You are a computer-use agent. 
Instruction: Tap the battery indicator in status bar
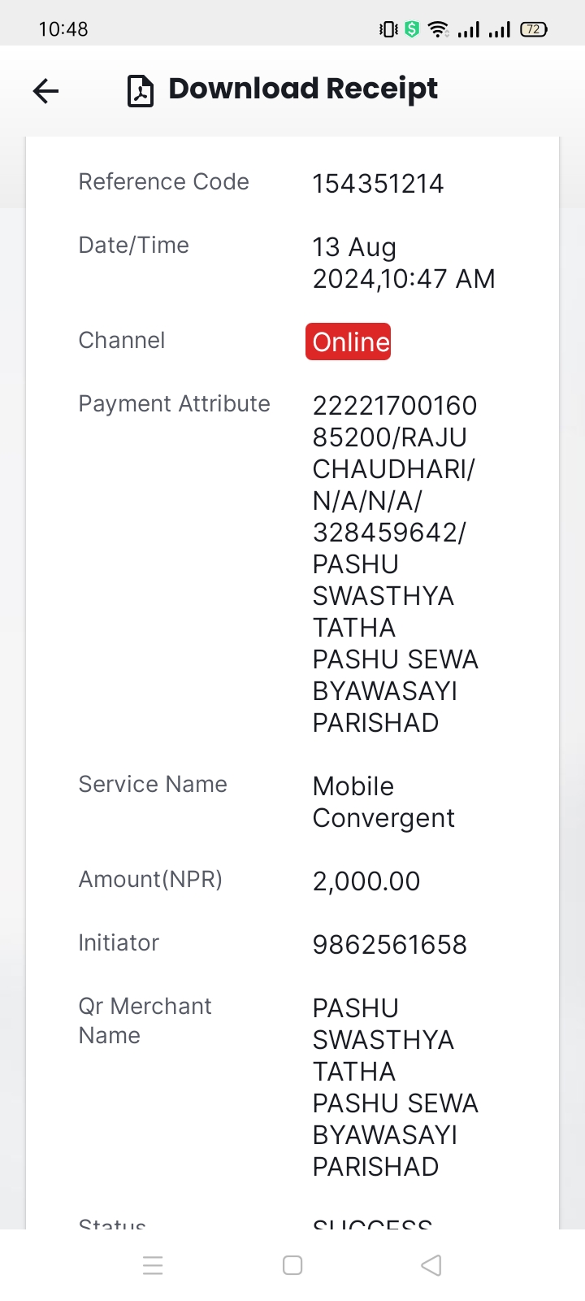(534, 29)
